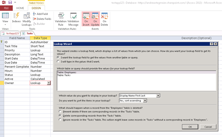222x137 pixels.
Task: Click the On Update event icon
Action: (x=95, y=19)
